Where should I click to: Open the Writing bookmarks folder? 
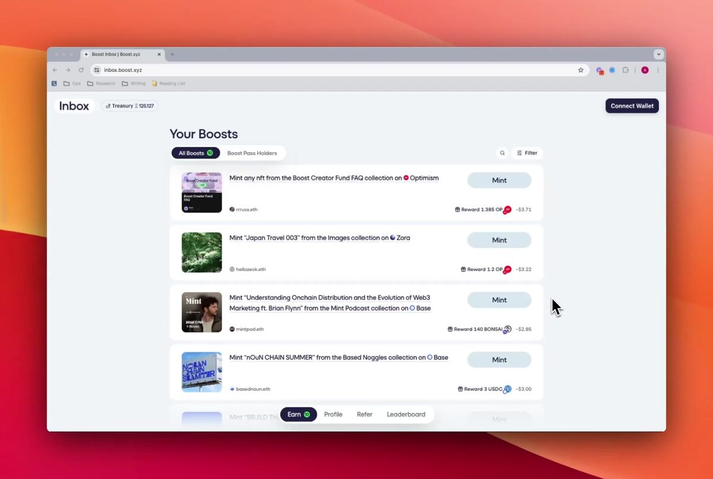[134, 84]
